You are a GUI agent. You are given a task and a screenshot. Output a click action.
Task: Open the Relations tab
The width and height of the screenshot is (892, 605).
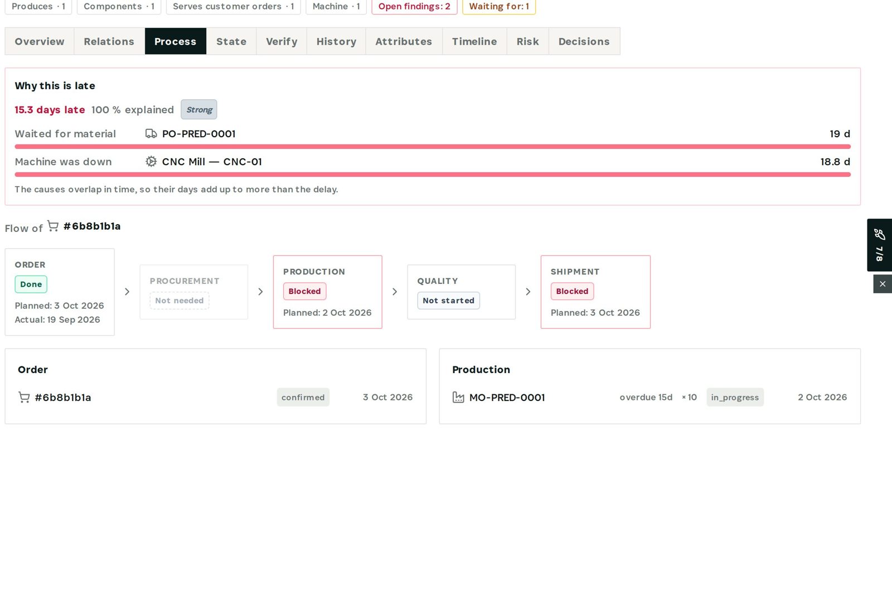(x=109, y=41)
